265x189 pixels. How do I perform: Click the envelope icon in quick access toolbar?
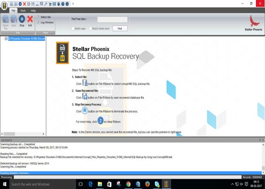(x=54, y=4)
